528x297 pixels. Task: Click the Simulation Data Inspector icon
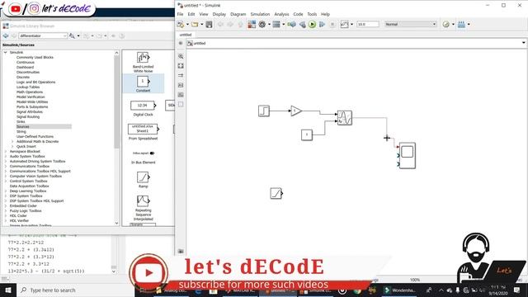[344, 24]
